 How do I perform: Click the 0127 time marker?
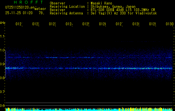(x=119, y=24)
